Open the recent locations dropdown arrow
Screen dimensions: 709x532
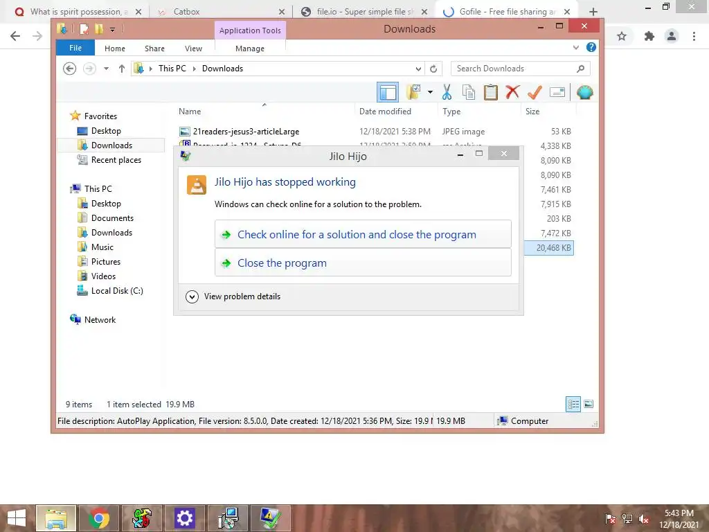[x=106, y=69]
